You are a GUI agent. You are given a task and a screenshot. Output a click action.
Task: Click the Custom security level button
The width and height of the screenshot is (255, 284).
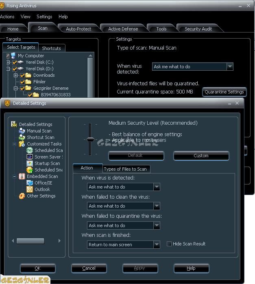click(201, 156)
